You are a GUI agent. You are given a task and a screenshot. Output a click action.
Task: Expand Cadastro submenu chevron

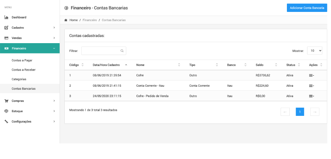pyautogui.click(x=54, y=28)
